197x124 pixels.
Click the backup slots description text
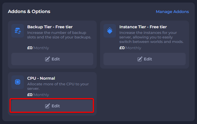(x=59, y=35)
